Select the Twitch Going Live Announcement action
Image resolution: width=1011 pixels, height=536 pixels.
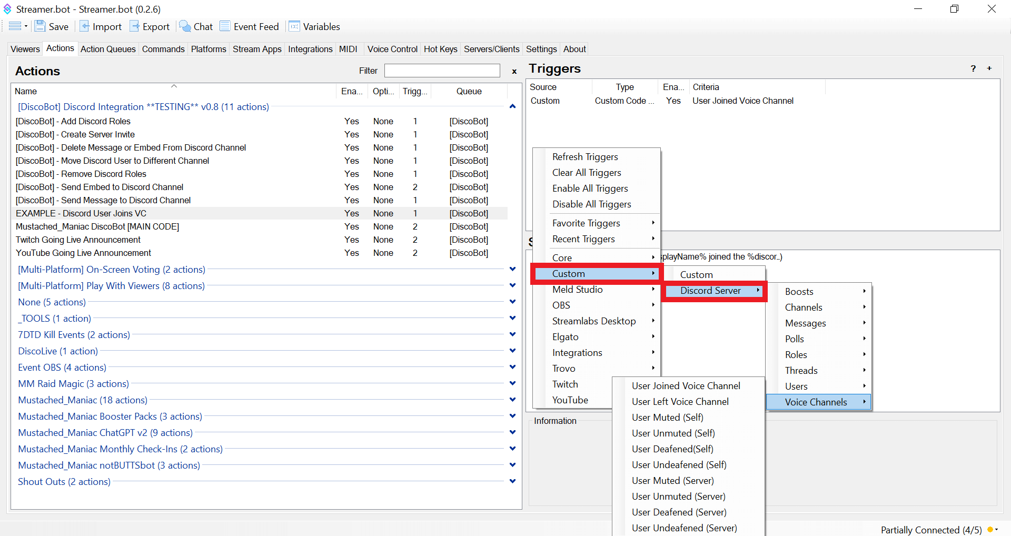(260, 240)
